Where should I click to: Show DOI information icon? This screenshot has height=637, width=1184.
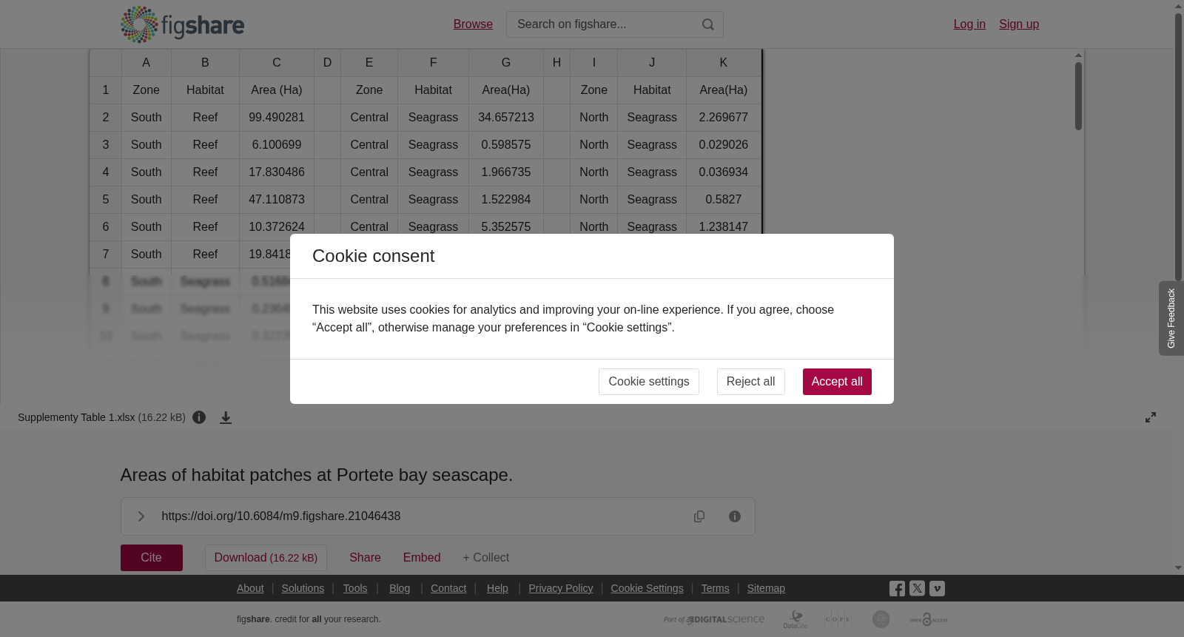pos(735,516)
